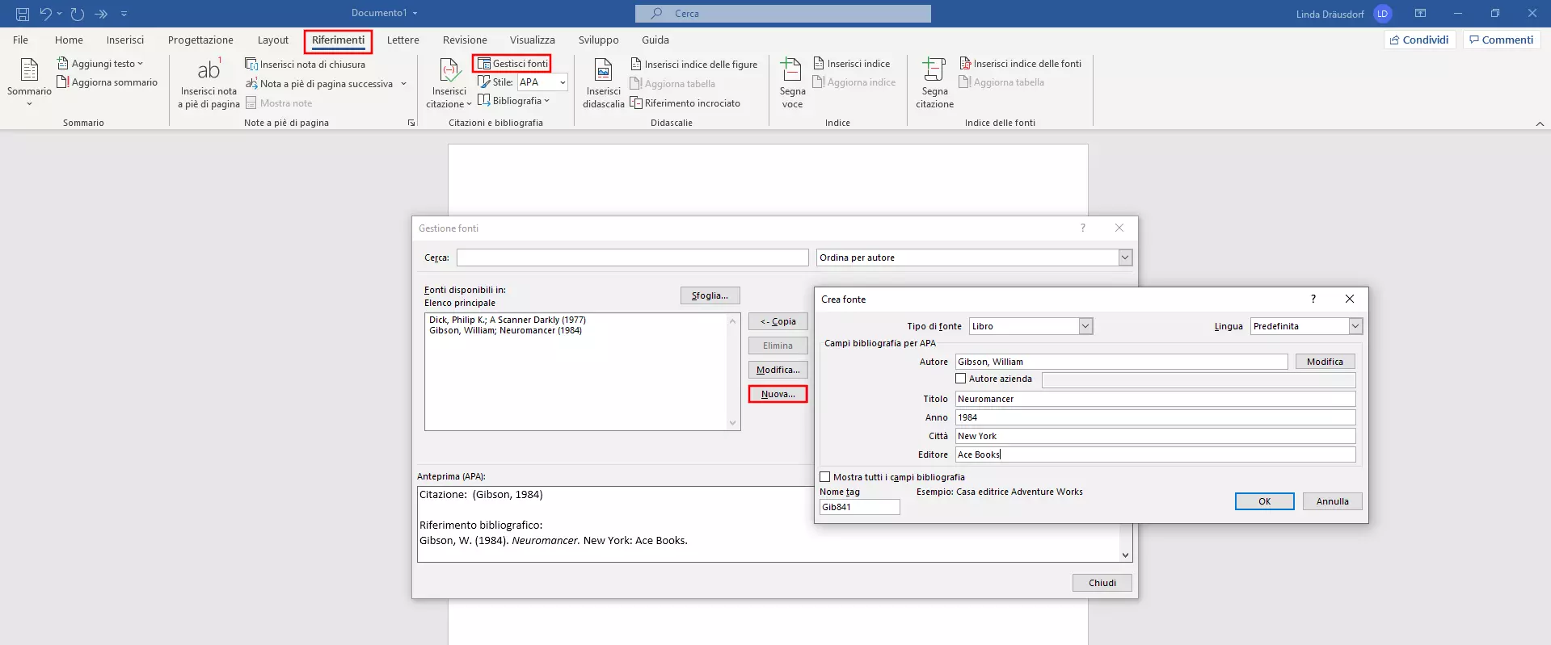
Task: Click the OK button
Action: click(x=1264, y=501)
